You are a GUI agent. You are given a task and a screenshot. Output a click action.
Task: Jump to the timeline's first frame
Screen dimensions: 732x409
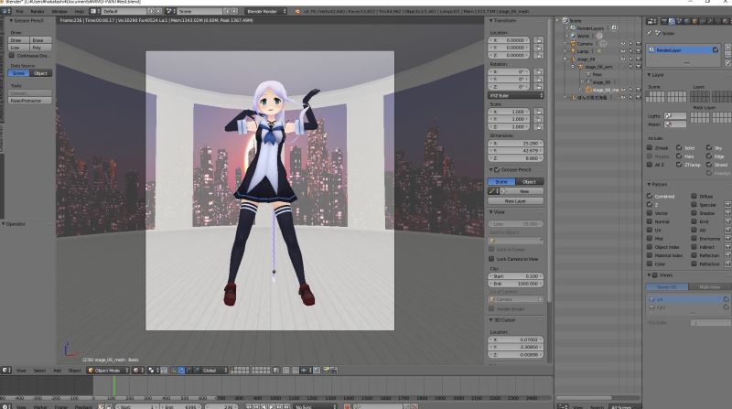249,406
